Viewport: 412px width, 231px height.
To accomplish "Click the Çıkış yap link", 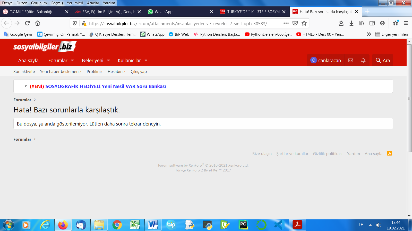I will [x=139, y=72].
